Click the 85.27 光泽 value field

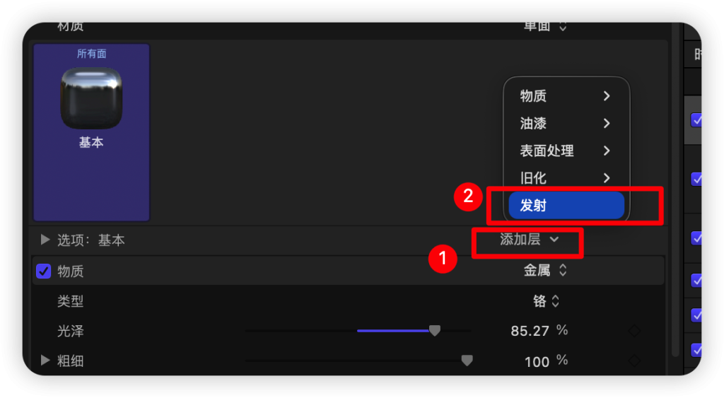pos(530,331)
